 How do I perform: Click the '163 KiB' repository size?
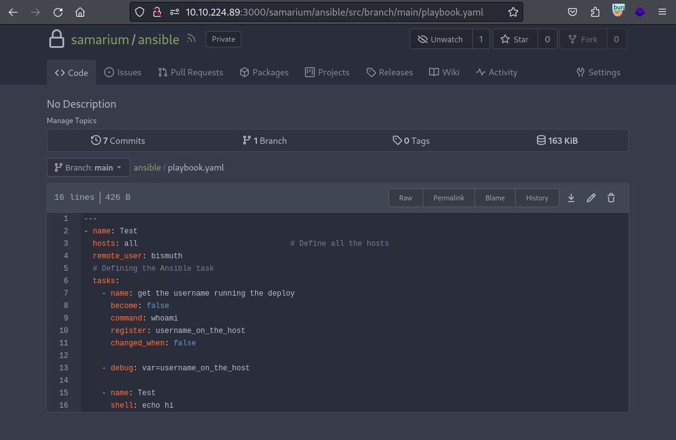[x=557, y=141]
